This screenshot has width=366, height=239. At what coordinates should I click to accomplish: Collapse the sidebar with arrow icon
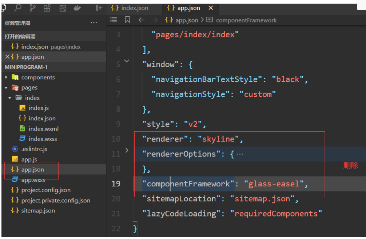click(99, 8)
